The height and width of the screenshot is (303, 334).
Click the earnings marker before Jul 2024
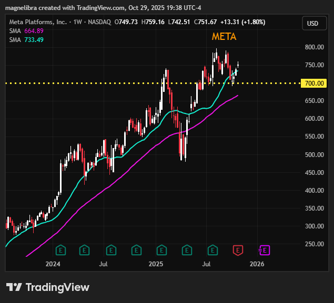(84, 250)
